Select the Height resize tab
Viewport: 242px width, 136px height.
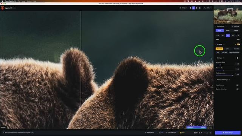(236, 30)
